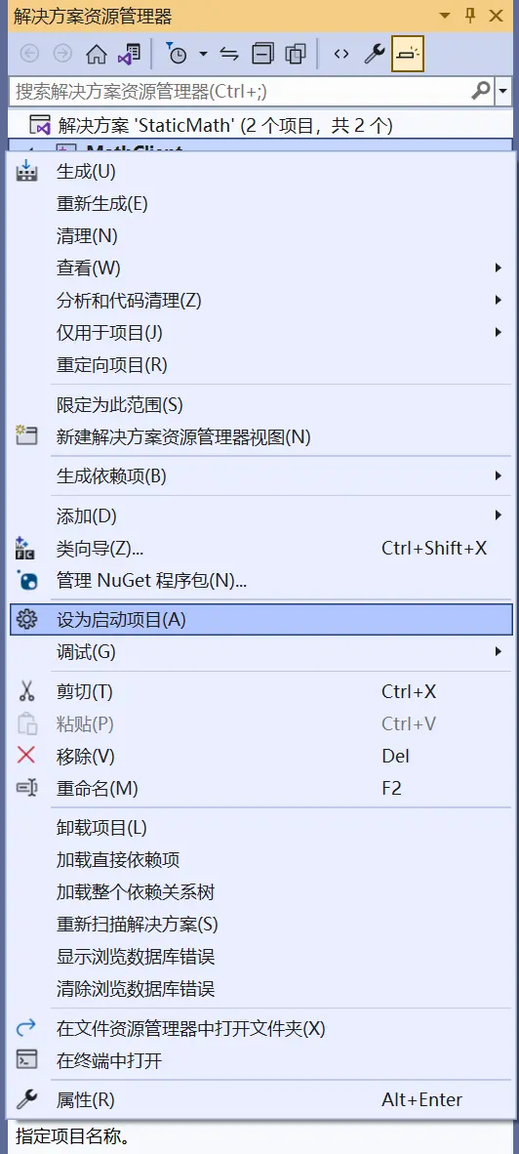Toggle the show all files icon

pos(296,54)
